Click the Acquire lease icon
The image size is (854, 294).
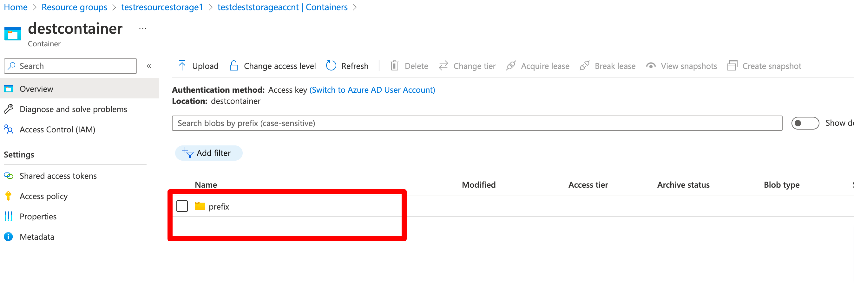[x=511, y=66]
